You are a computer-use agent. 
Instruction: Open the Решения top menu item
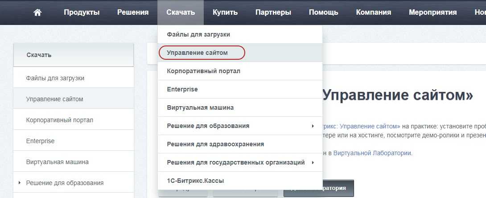[x=133, y=12]
